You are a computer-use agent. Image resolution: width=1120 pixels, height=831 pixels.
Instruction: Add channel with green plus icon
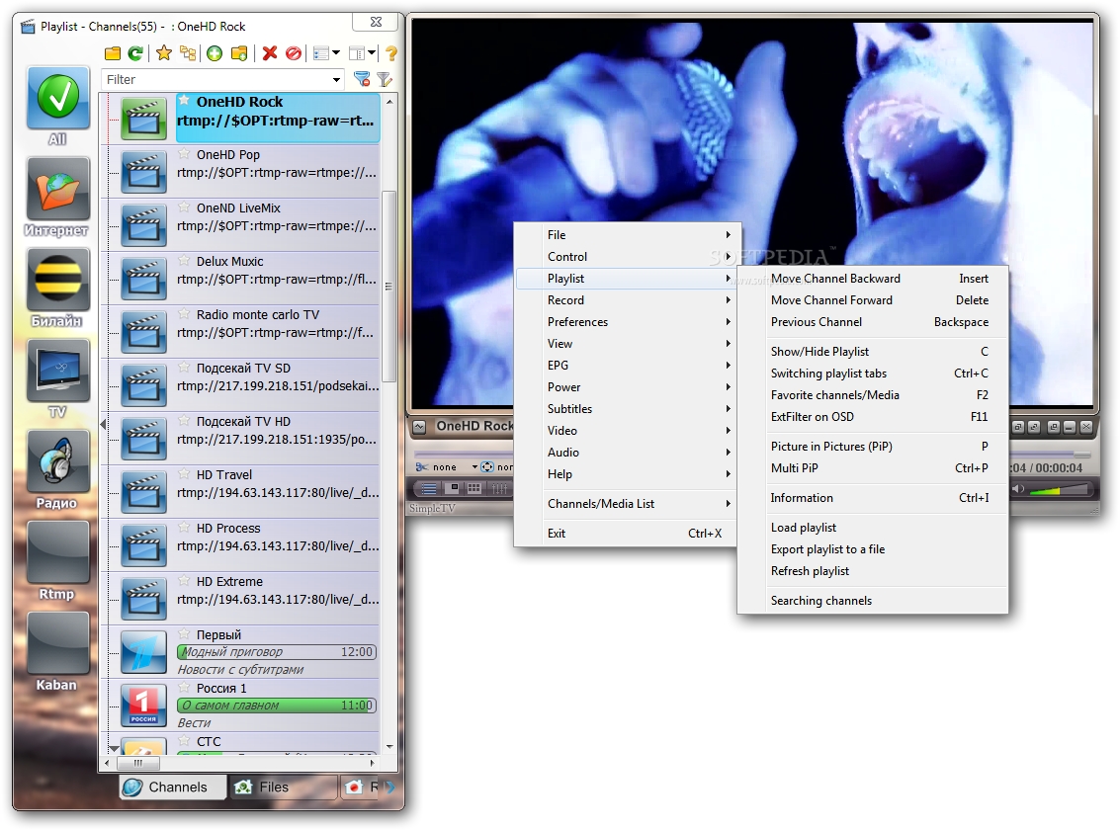coord(215,53)
